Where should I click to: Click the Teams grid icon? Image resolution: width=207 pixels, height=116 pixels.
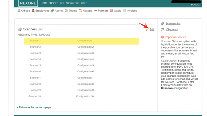[66, 11]
